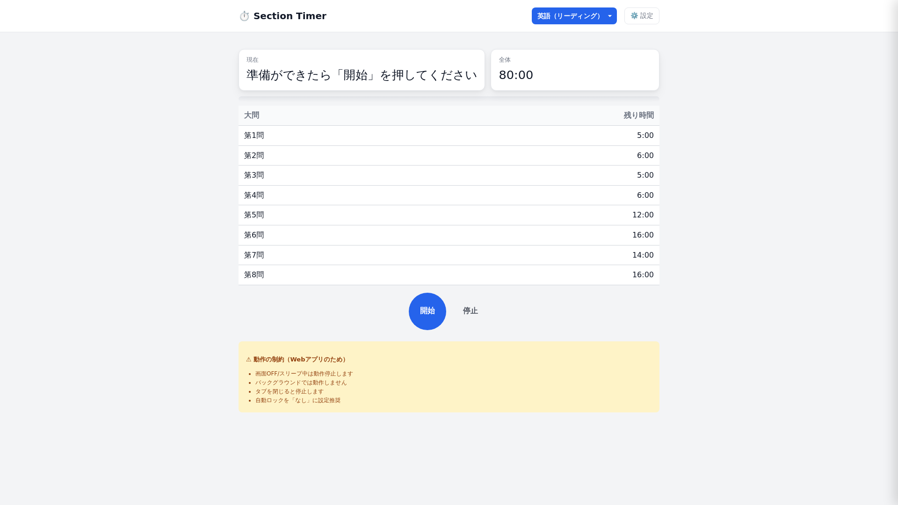The height and width of the screenshot is (505, 898).
Task: Click the Section Timer title
Action: click(290, 16)
